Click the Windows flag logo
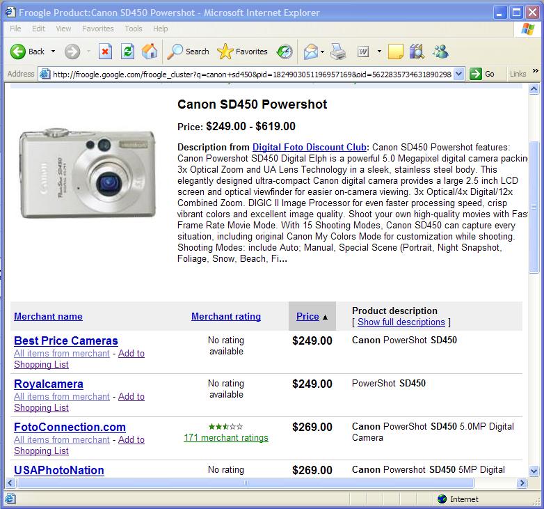 coord(527,29)
